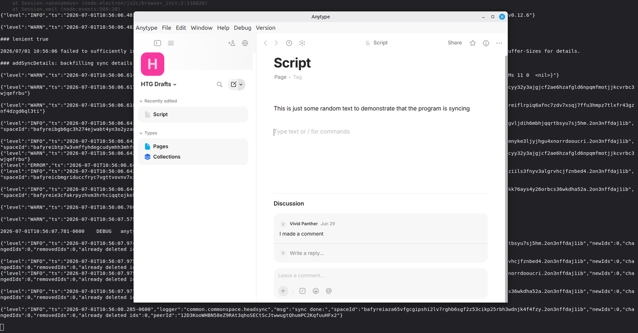The height and width of the screenshot is (333, 638).
Task: Go back with the left arrow
Action: click(265, 43)
